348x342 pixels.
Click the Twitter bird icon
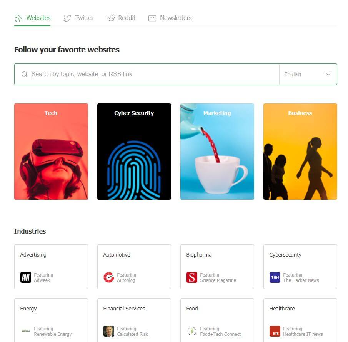(x=67, y=18)
